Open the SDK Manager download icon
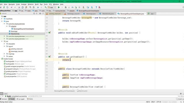Image resolution: width=184 pixels, height=103 pixels. (x=92, y=7)
